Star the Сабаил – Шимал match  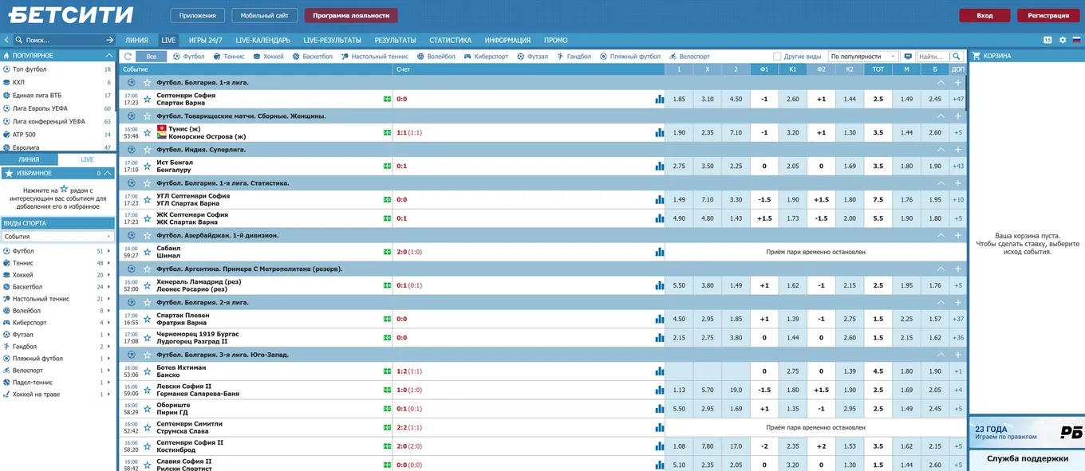[x=147, y=252]
